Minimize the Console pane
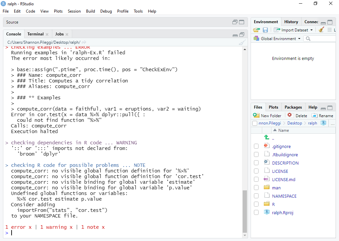The height and width of the screenshot is (241, 339). 235,35
